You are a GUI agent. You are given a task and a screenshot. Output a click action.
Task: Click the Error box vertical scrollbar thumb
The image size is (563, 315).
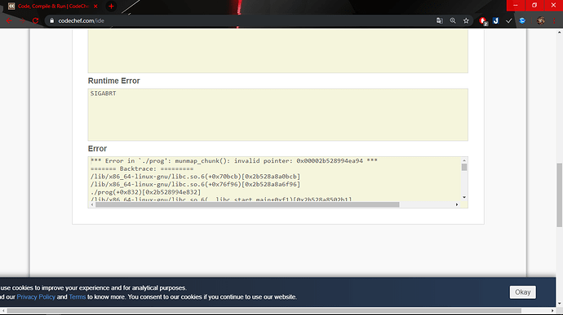coord(464,168)
